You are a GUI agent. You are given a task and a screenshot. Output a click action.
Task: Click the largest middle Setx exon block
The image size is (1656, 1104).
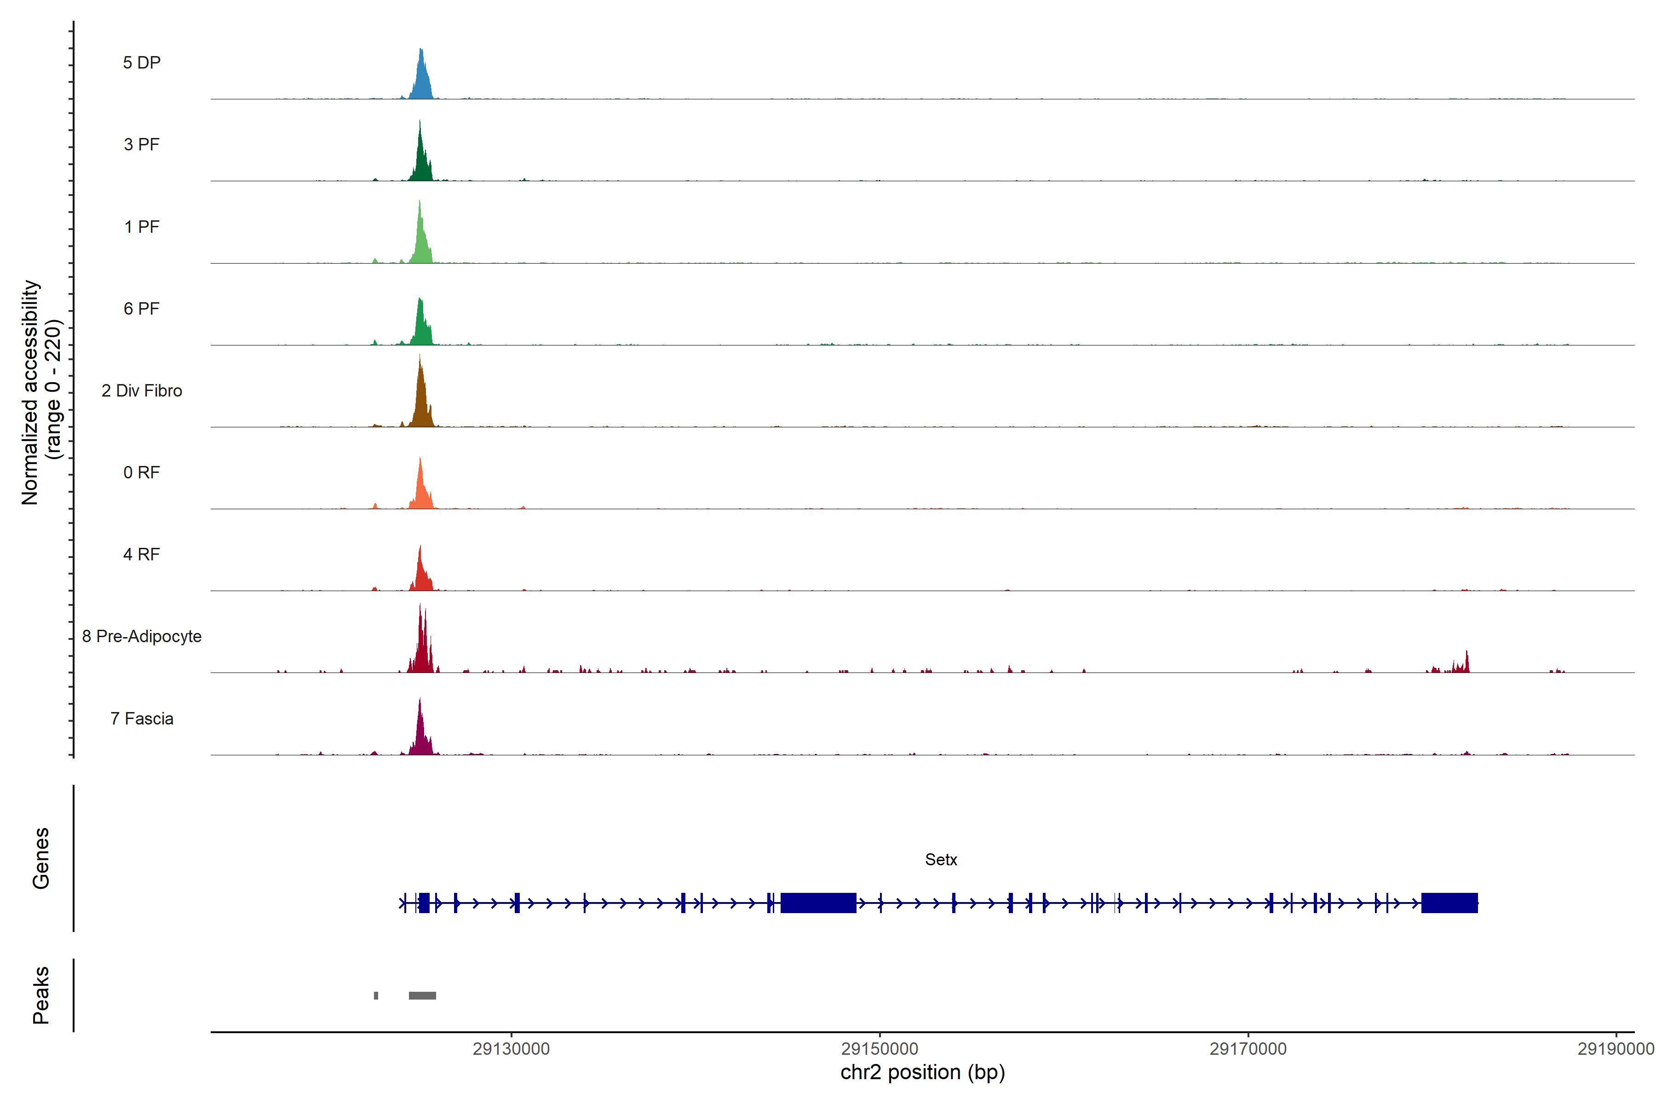pyautogui.click(x=818, y=903)
